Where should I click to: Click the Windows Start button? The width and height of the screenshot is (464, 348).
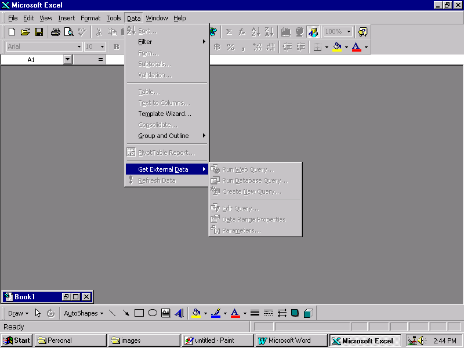point(17,340)
